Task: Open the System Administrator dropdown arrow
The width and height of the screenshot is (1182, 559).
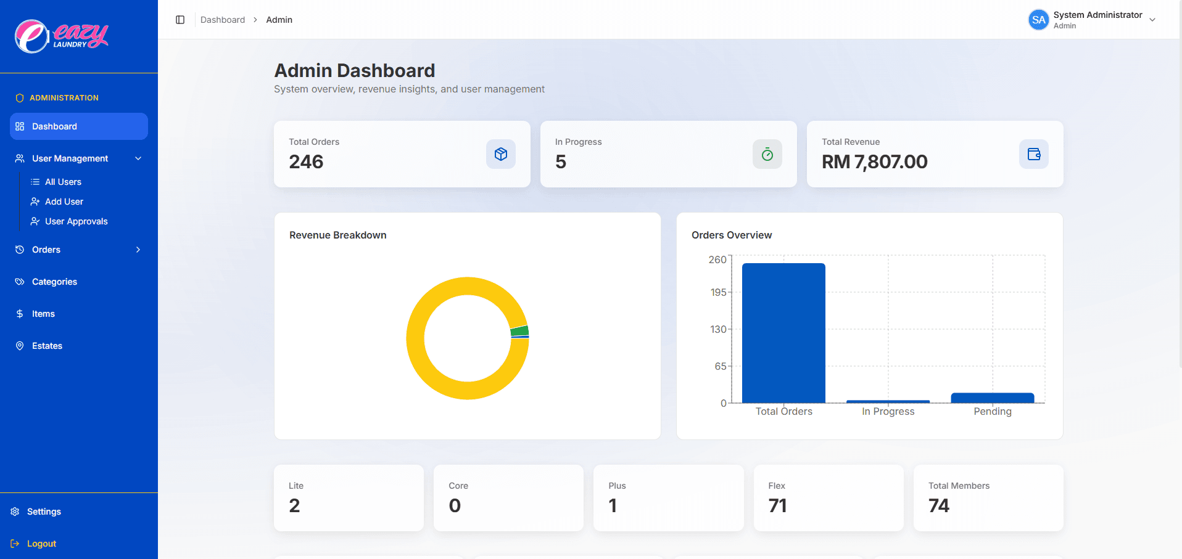Action: [1152, 19]
